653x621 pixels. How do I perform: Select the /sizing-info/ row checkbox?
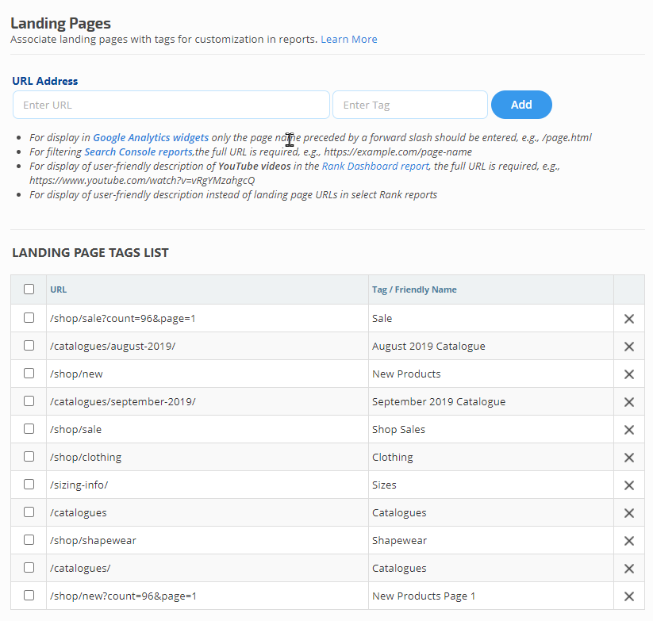[29, 485]
